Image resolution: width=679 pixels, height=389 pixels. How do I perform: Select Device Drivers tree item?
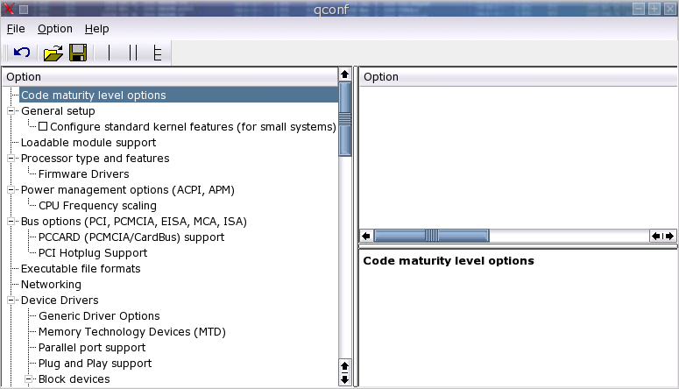[x=60, y=301]
